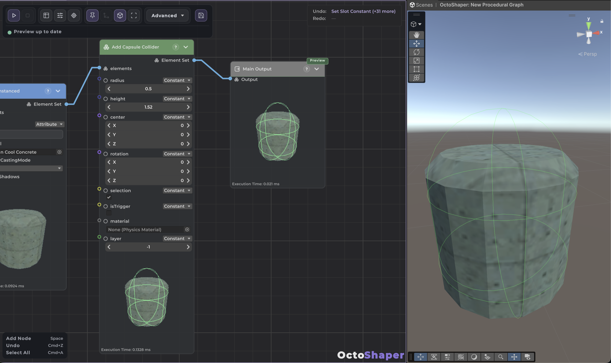The width and height of the screenshot is (611, 363).
Task: Save the graph with the floppy disk icon
Action: 201,16
